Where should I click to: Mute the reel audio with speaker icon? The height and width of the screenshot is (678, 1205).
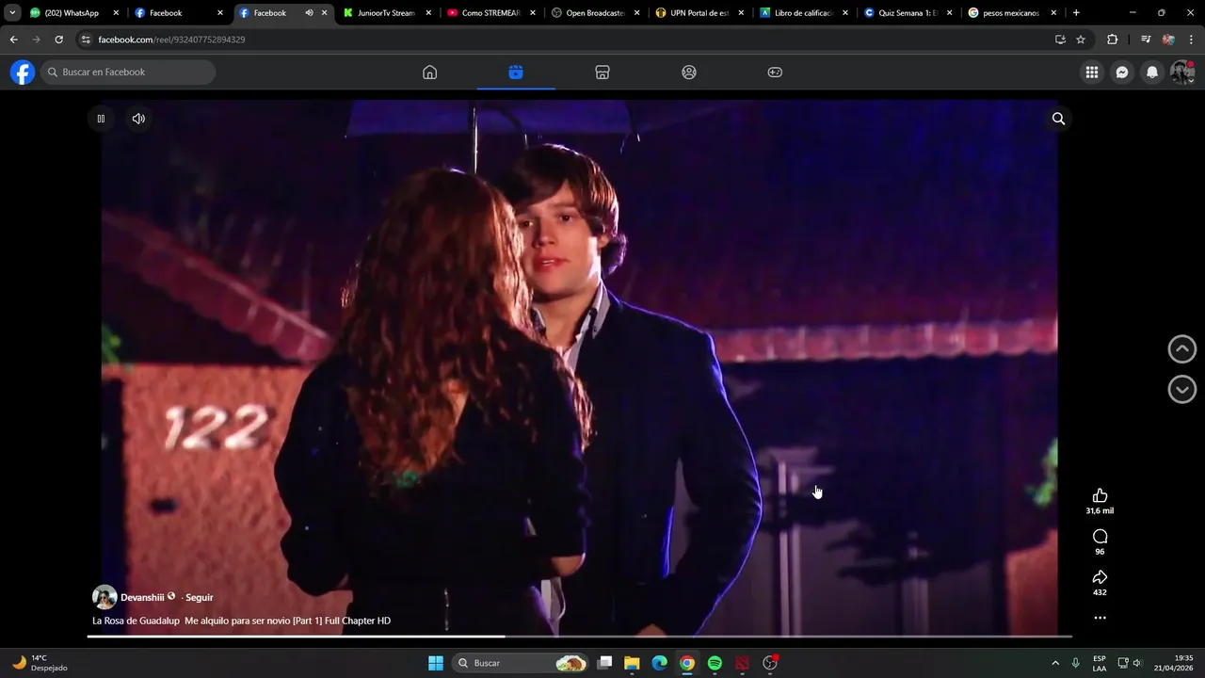pyautogui.click(x=138, y=119)
